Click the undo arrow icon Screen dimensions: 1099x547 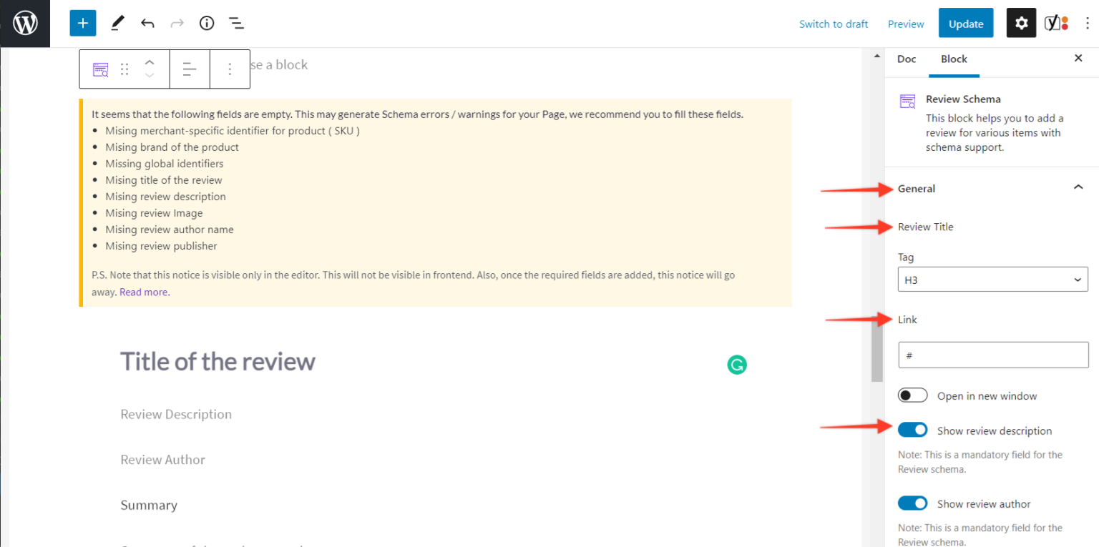click(147, 24)
